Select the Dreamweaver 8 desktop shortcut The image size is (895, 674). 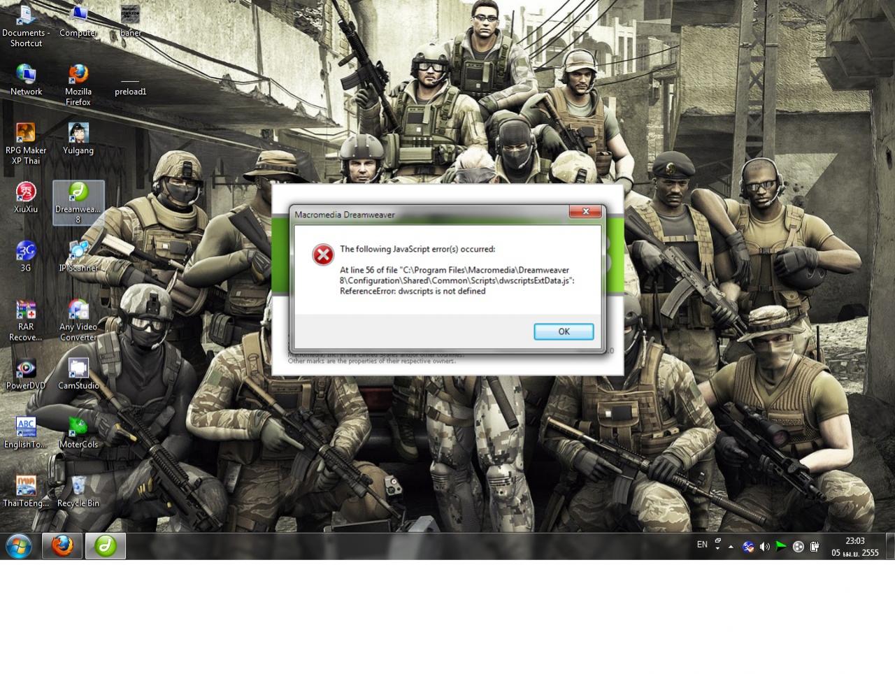point(78,203)
